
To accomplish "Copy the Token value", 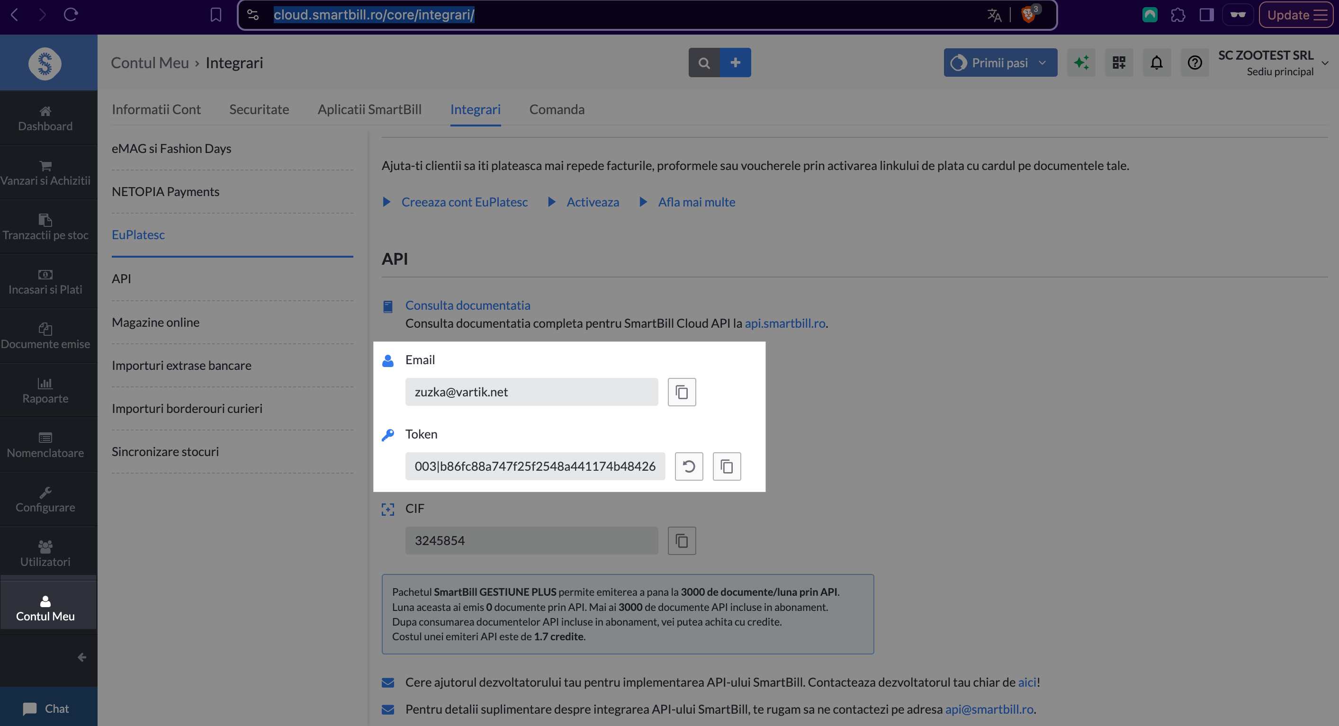I will tap(726, 466).
